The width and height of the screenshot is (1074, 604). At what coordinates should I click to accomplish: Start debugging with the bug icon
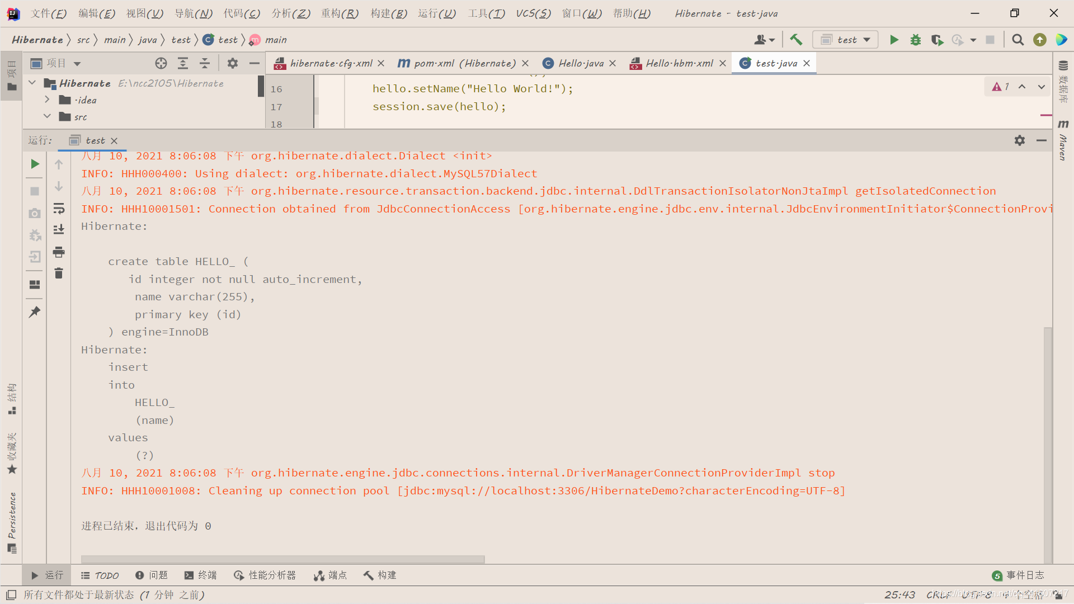pyautogui.click(x=916, y=40)
